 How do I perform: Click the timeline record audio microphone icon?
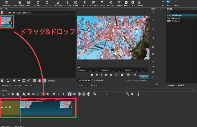click(138, 94)
